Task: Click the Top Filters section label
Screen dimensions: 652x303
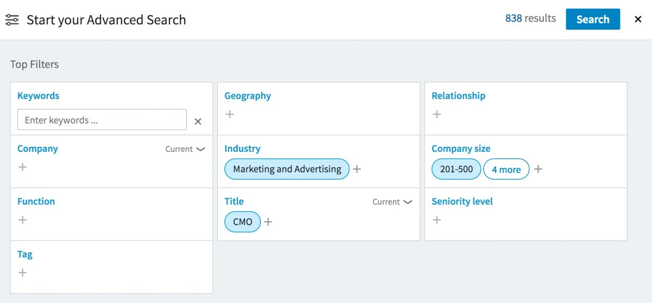Action: (x=34, y=65)
